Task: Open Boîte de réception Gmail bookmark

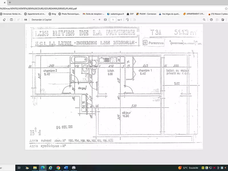Action: (94, 14)
